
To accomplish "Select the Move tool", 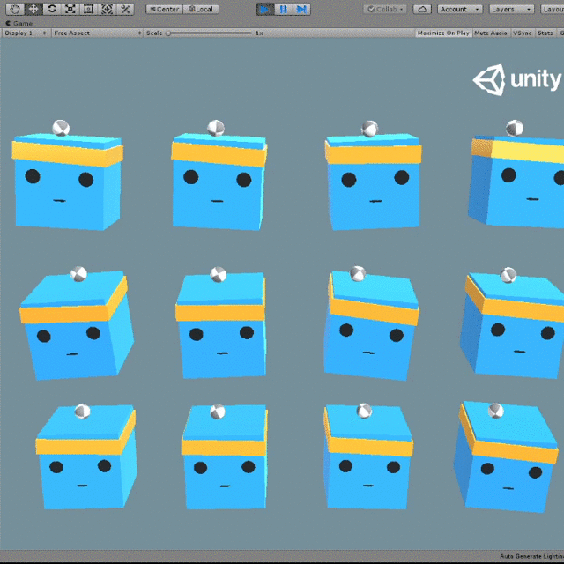I will pos(33,9).
